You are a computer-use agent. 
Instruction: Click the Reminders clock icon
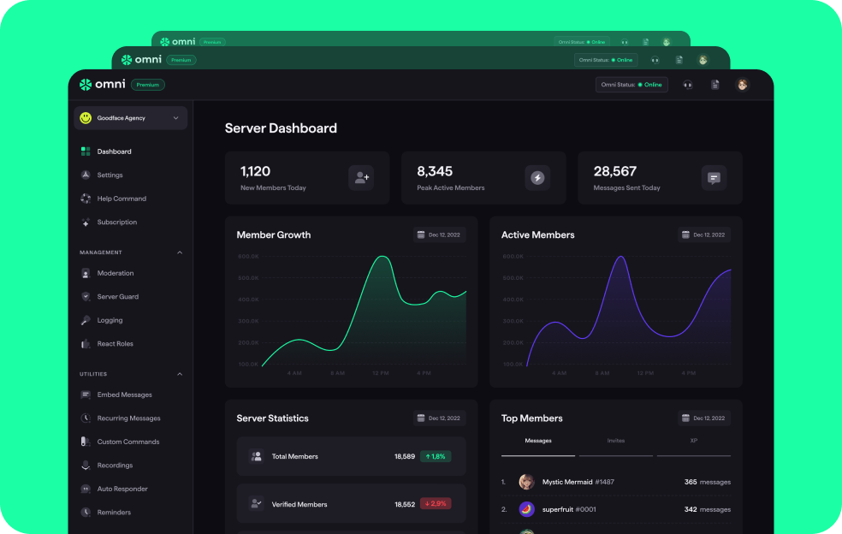[x=86, y=512]
